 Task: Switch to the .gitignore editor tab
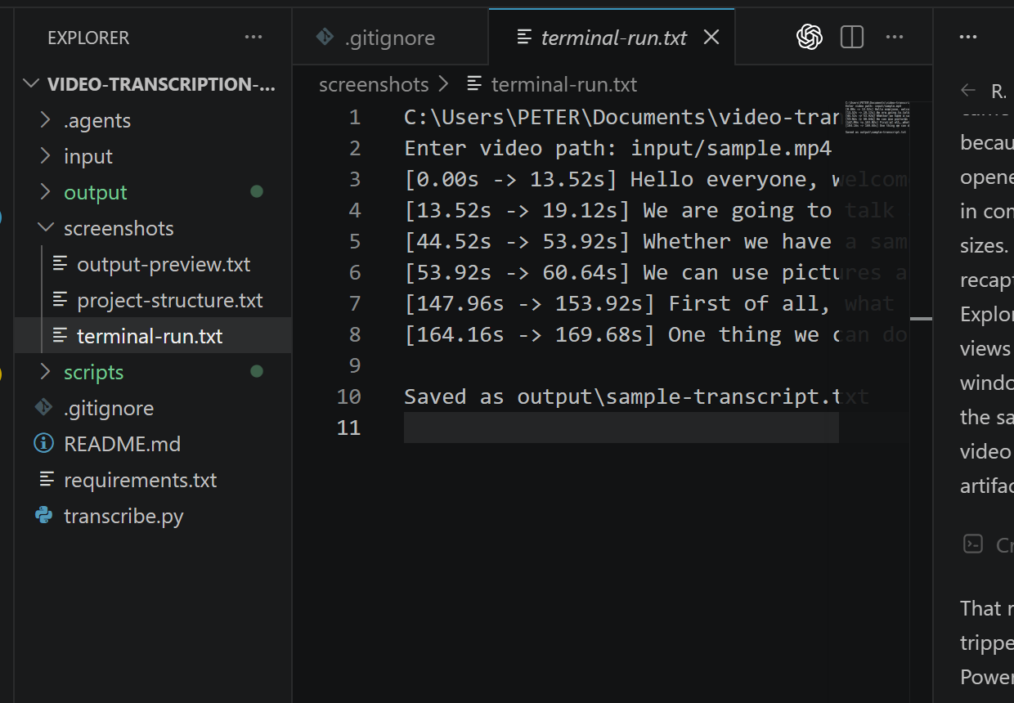[390, 38]
